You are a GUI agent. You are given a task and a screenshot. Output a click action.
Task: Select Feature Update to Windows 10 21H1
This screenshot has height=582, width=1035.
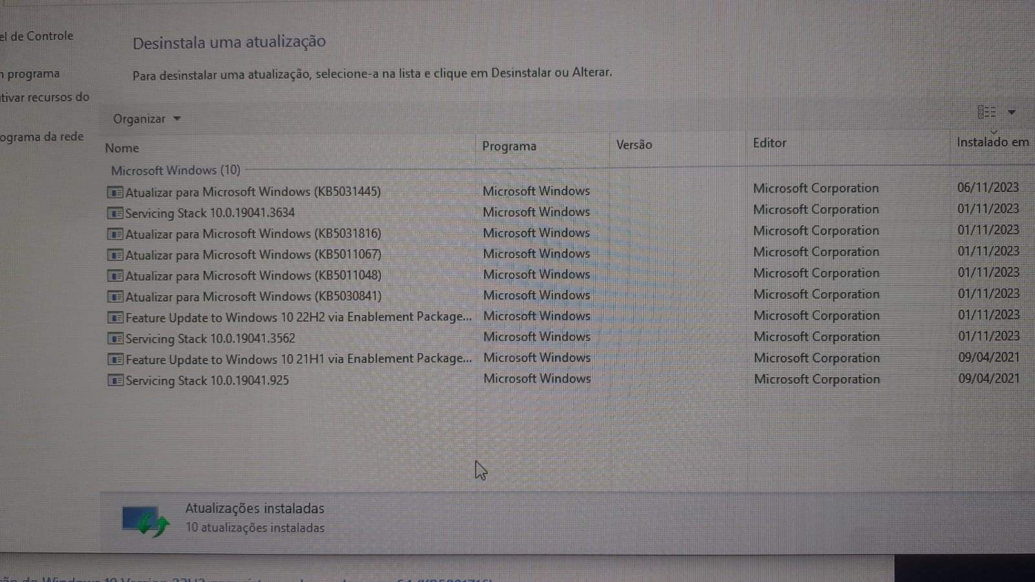click(x=298, y=359)
